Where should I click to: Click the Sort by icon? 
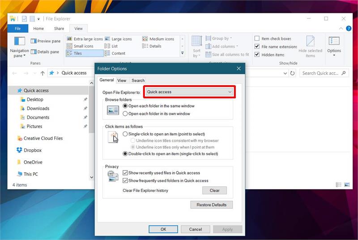click(x=196, y=42)
